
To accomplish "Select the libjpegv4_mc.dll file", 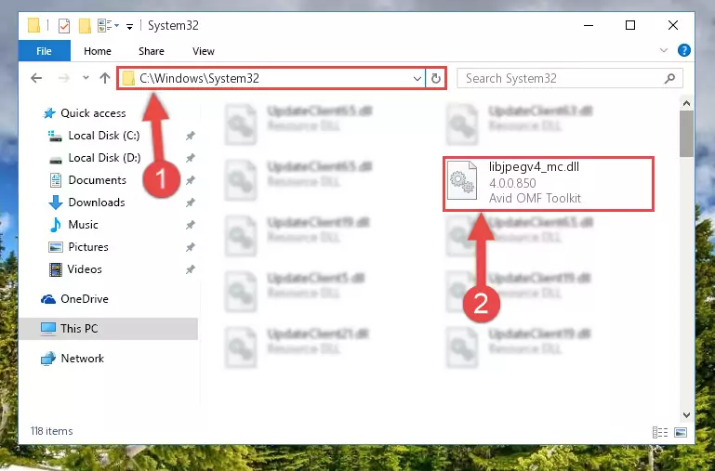I will coord(549,184).
